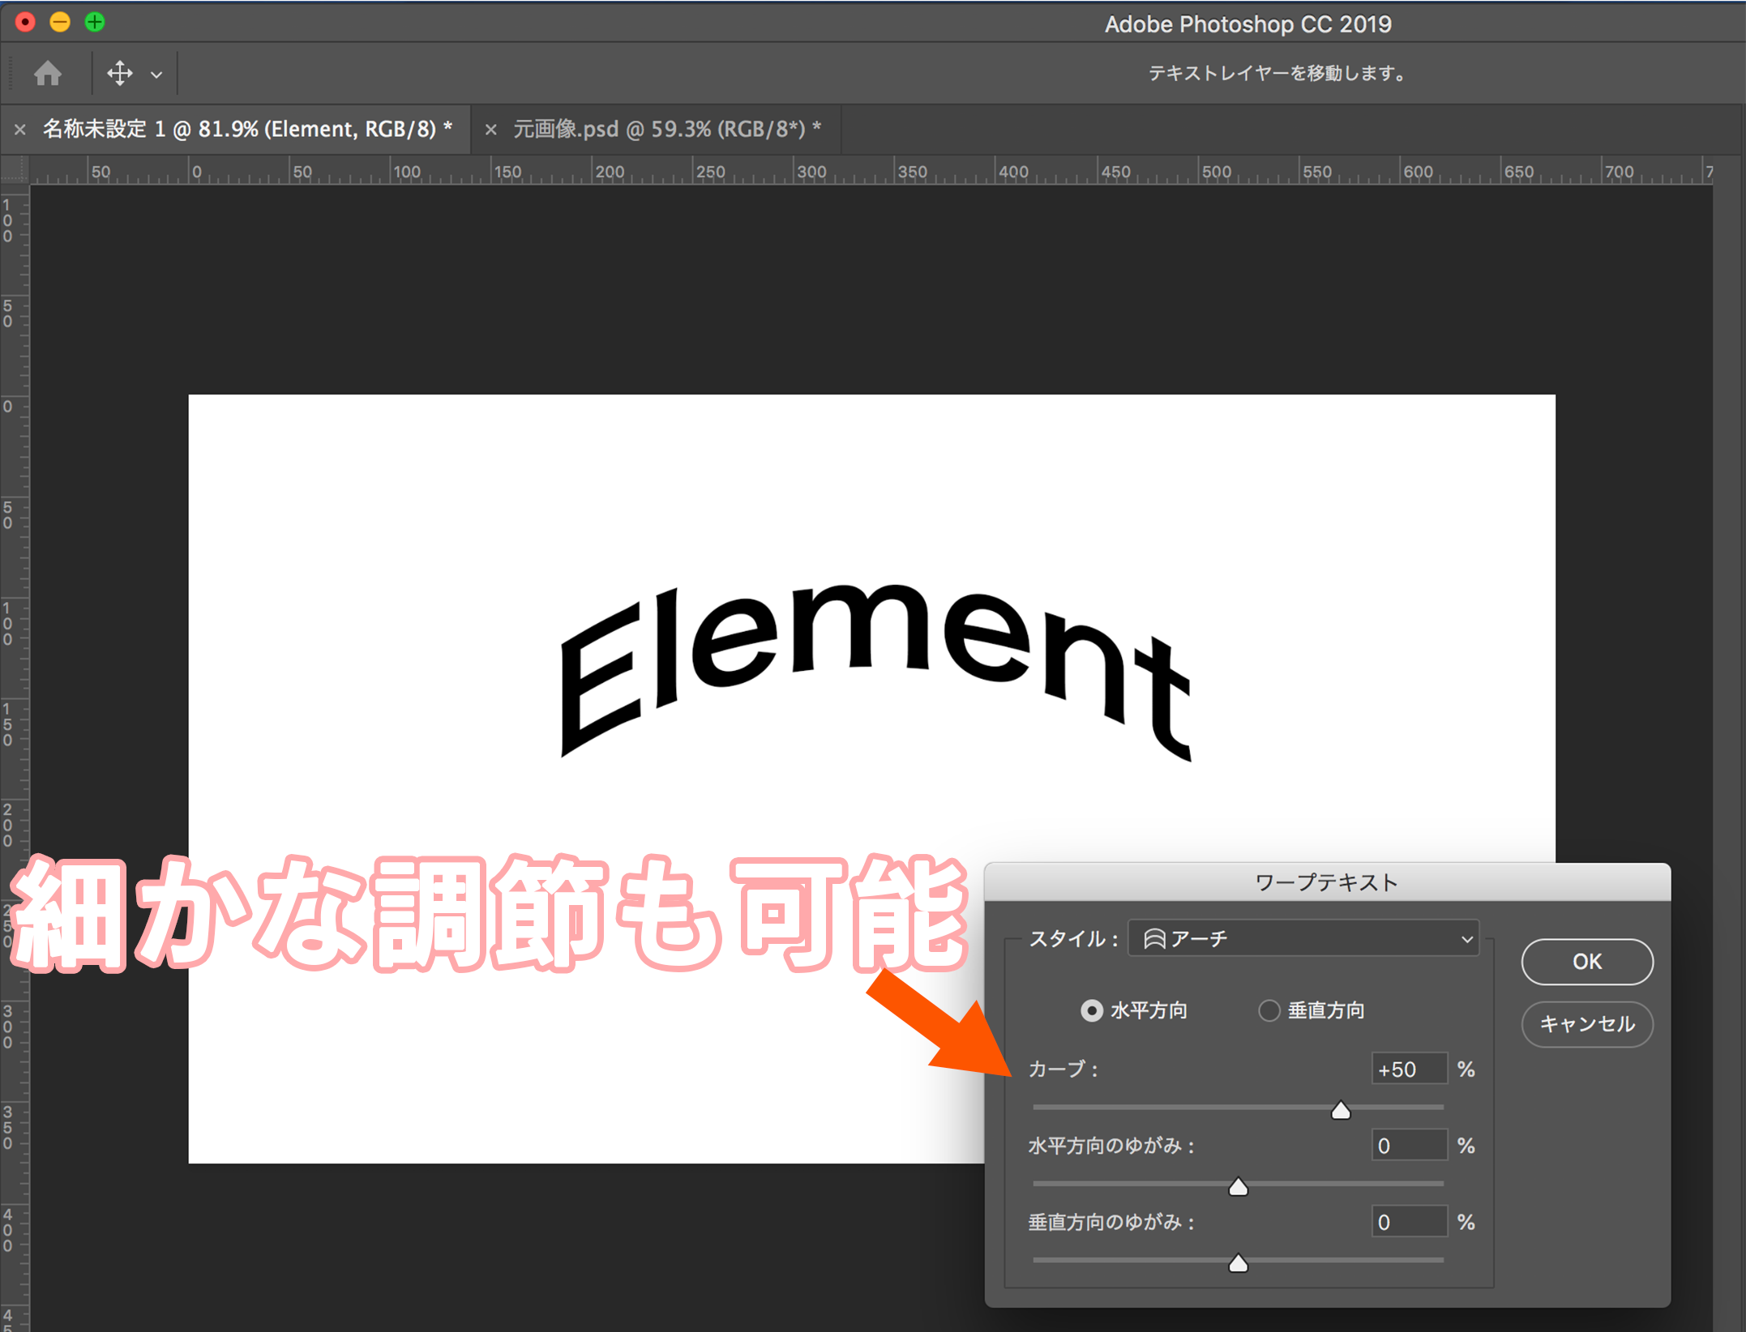Close the 名称未設定 1 tab

pos(20,130)
